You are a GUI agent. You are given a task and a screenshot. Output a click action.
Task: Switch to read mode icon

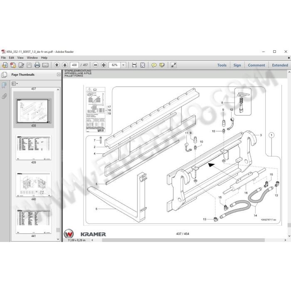click(x=173, y=65)
